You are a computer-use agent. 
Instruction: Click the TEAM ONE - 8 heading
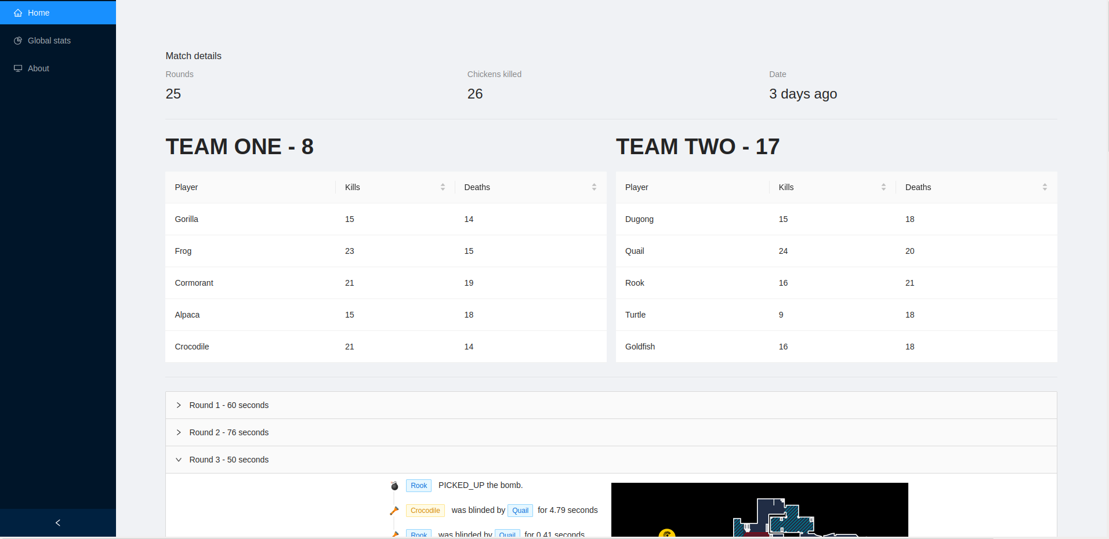[x=240, y=147]
